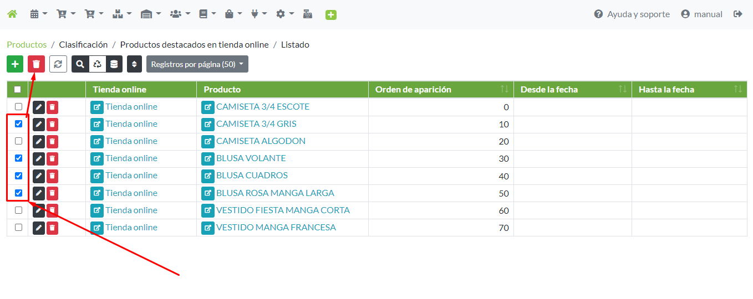753x299 pixels.
Task: Open the warehouse dropdown menu
Action: [x=150, y=14]
